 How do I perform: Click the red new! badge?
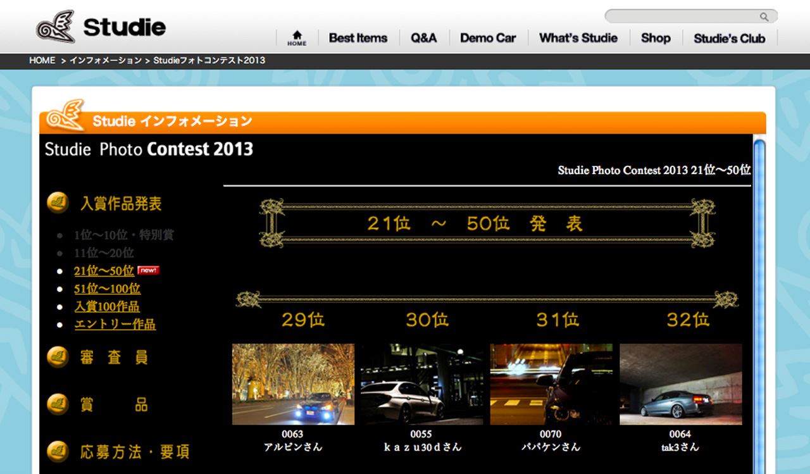pyautogui.click(x=148, y=270)
